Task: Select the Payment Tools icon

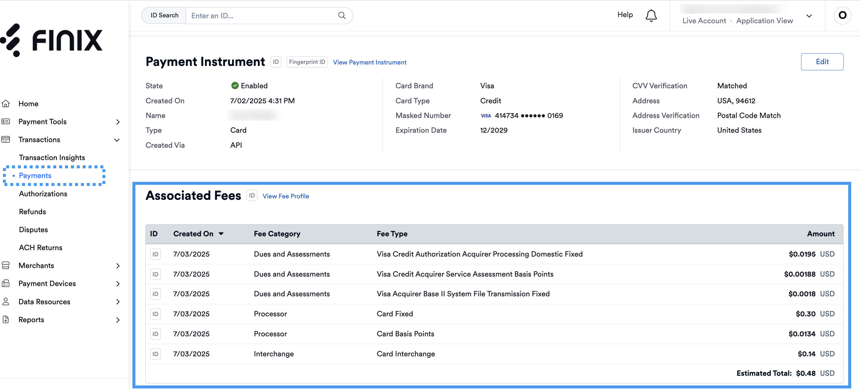Action: (6, 122)
